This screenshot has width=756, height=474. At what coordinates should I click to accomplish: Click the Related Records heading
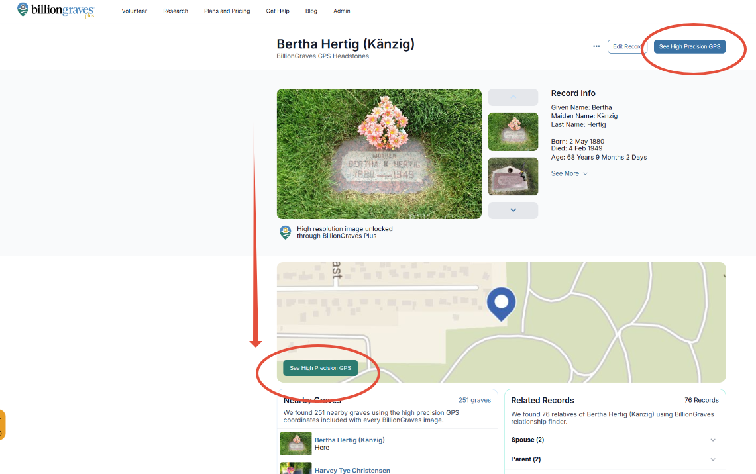(543, 401)
